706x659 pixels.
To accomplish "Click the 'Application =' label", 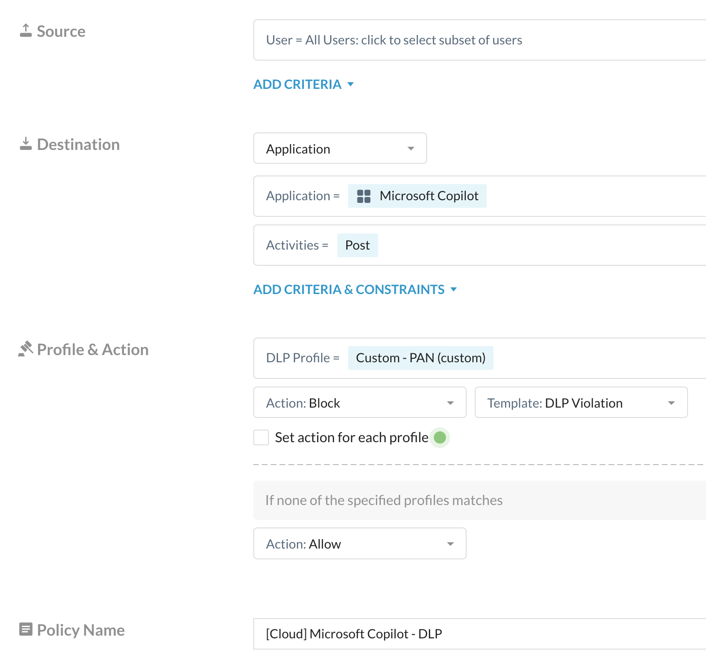I will pos(303,196).
